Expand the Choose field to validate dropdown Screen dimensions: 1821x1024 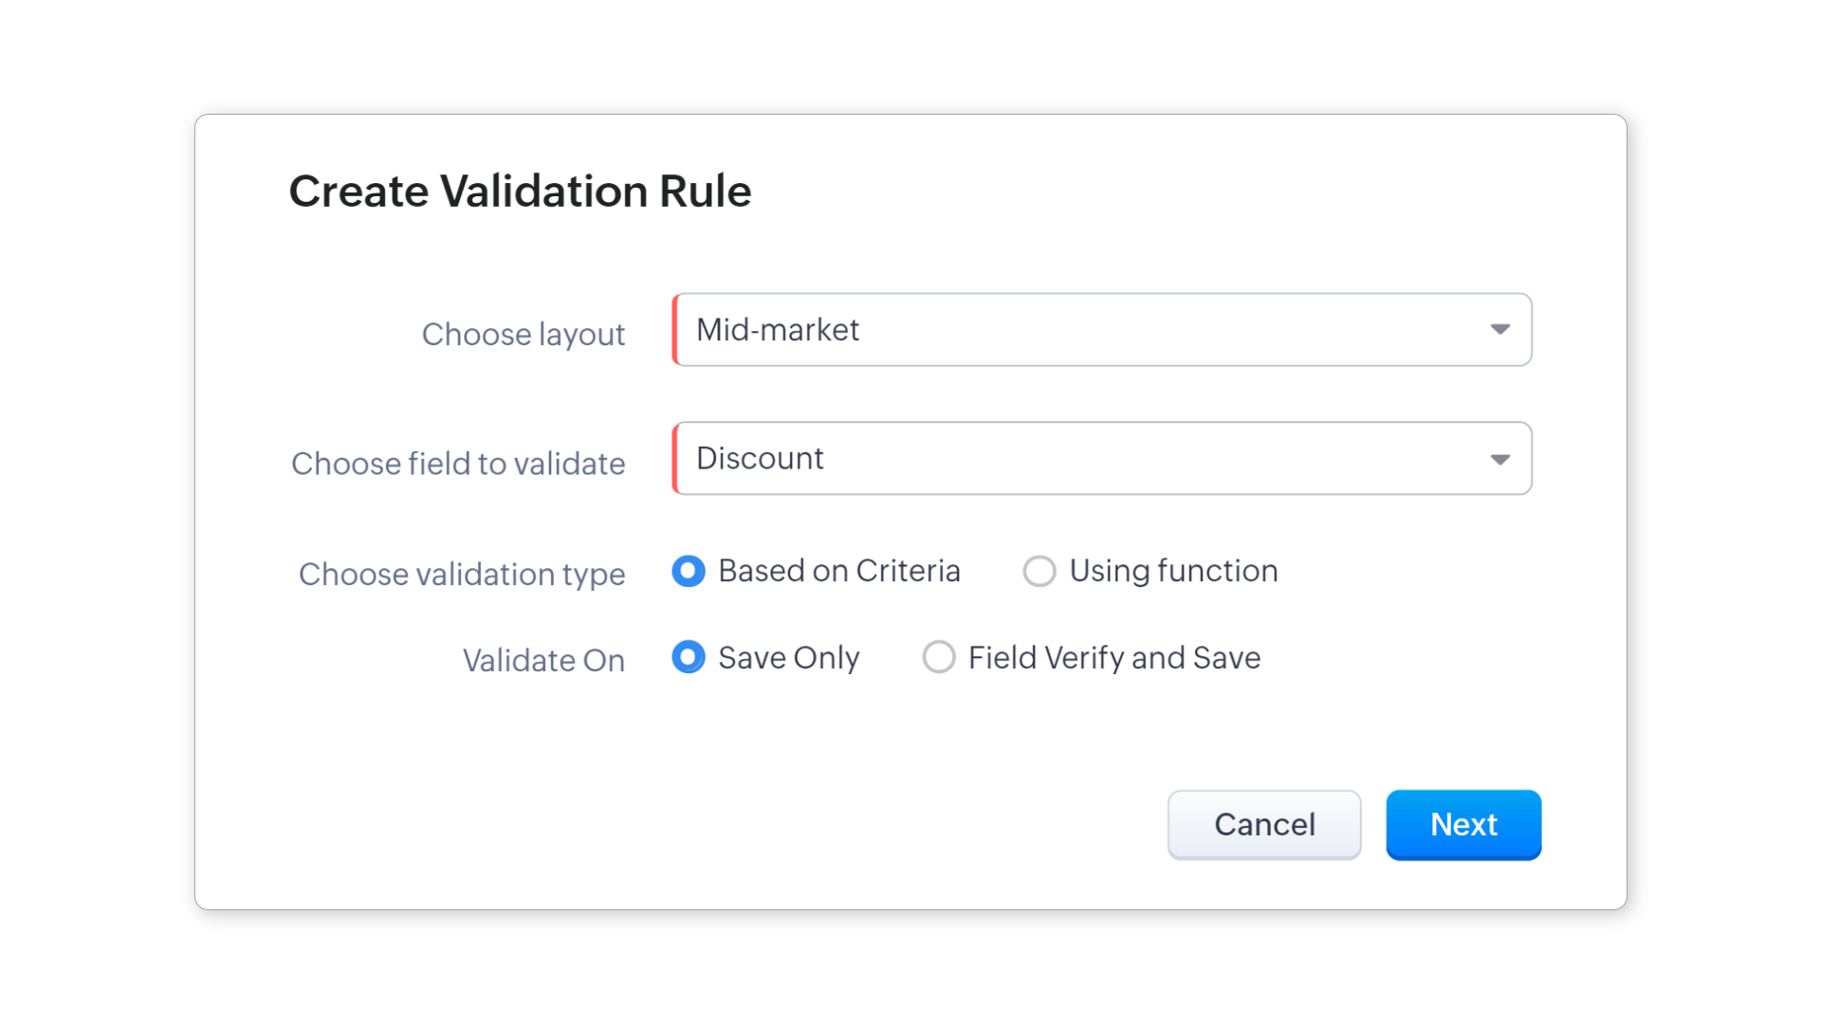[1100, 459]
